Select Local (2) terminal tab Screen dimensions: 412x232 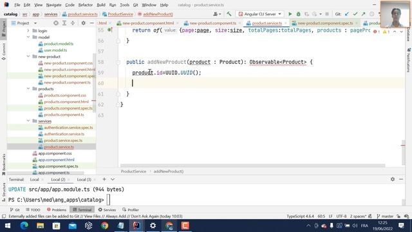tap(58, 179)
